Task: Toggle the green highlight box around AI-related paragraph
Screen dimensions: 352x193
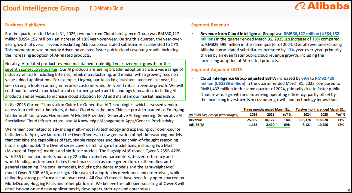Action: tap(95, 80)
